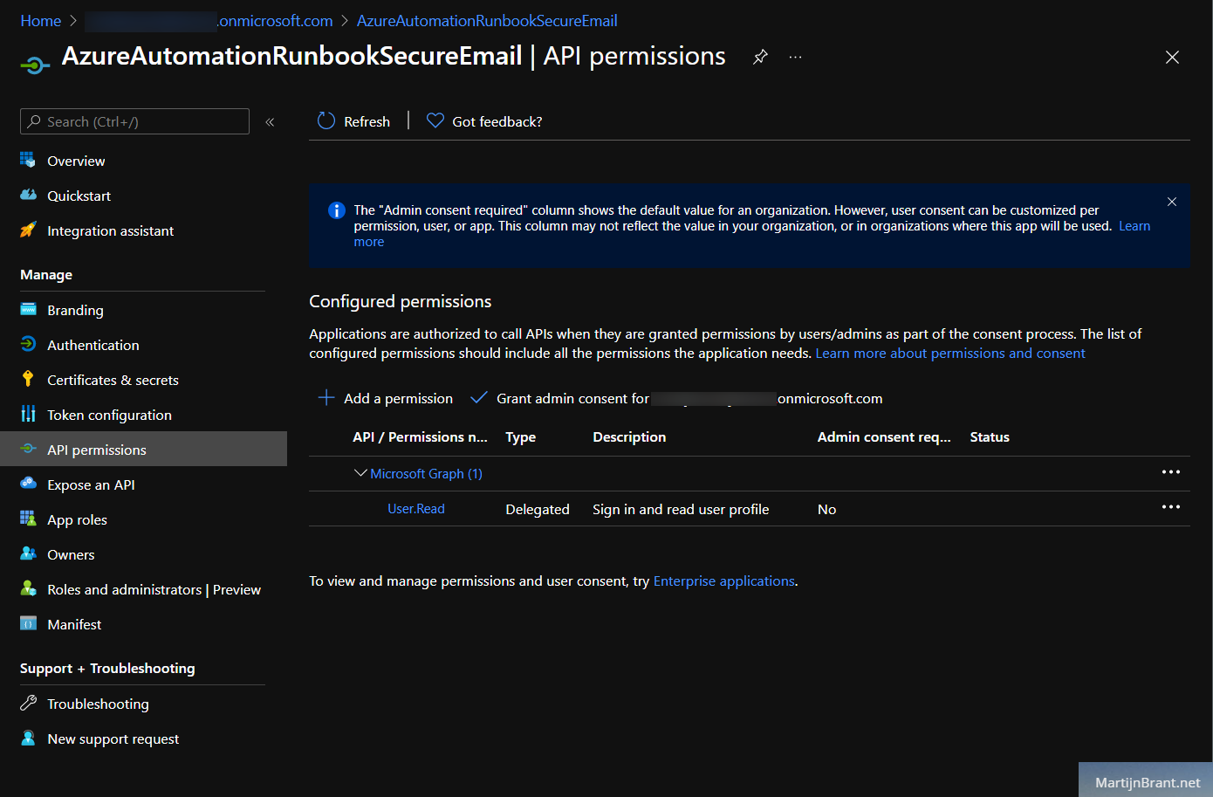This screenshot has width=1213, height=797.
Task: Open the ellipsis menu beside the pin
Action: click(x=795, y=57)
